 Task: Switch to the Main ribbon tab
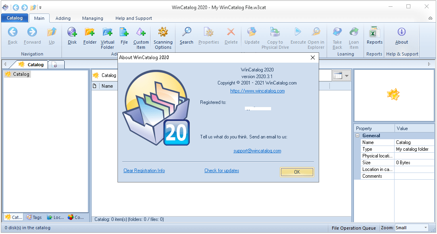(39, 18)
